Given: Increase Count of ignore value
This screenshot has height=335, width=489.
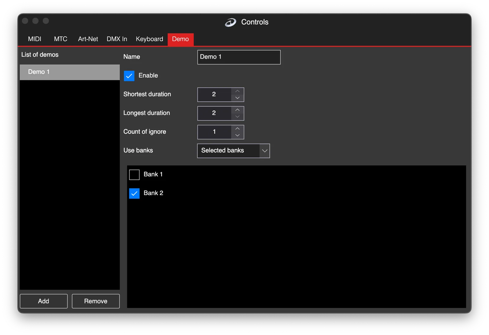Looking at the screenshot, I should click(x=237, y=129).
